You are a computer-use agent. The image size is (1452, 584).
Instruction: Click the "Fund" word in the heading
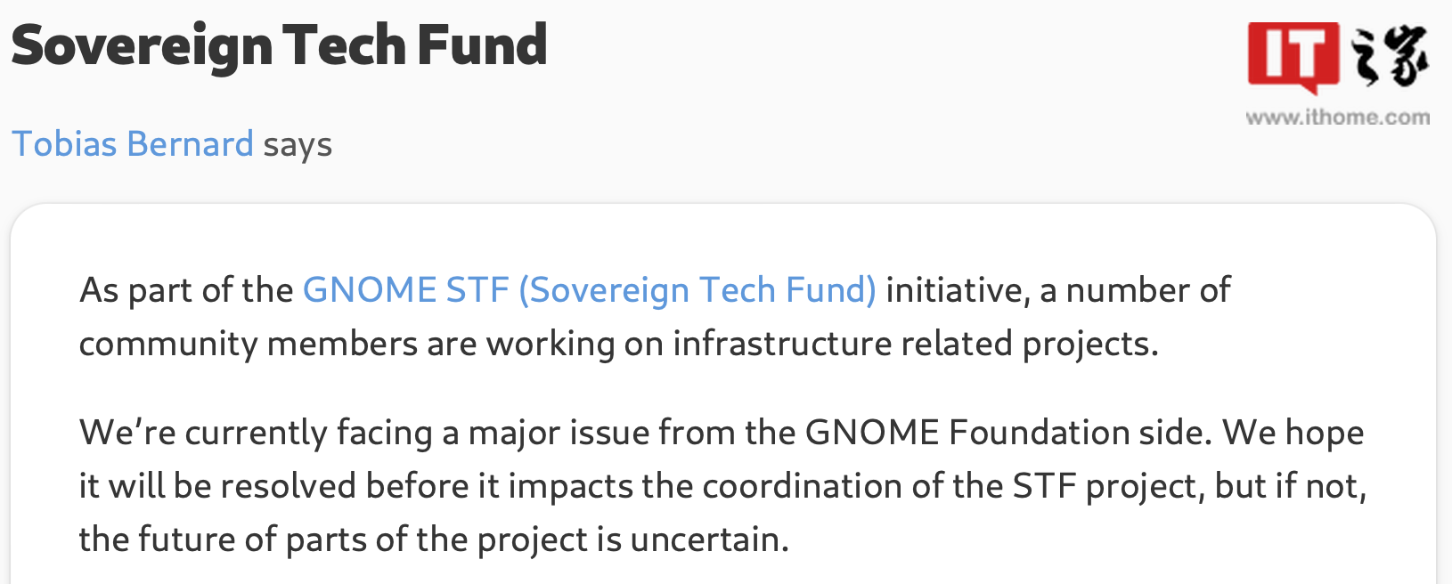pos(482,45)
